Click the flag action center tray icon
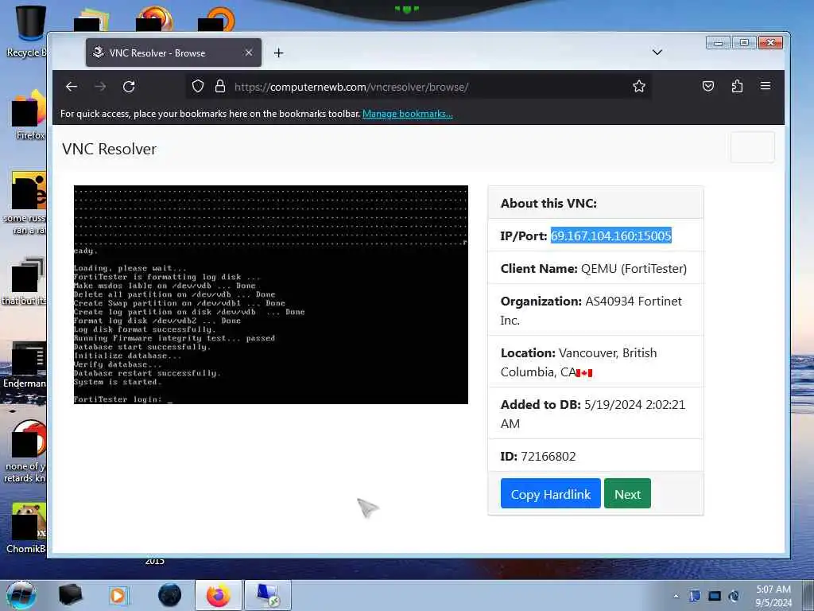The image size is (814, 611). point(695,596)
